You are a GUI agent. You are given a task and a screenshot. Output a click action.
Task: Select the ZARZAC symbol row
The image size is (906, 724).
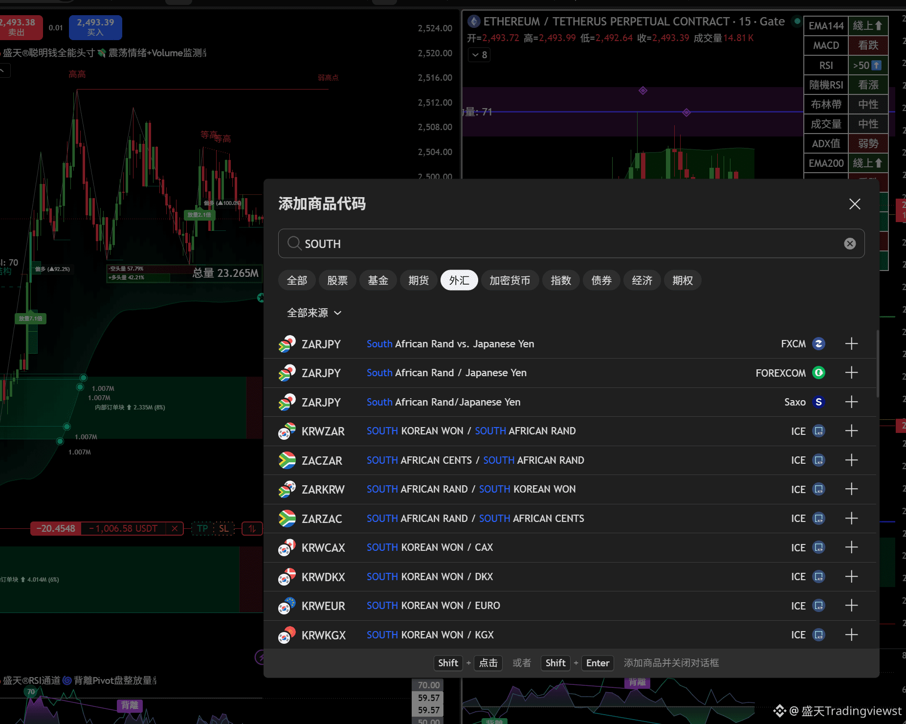pyautogui.click(x=570, y=519)
